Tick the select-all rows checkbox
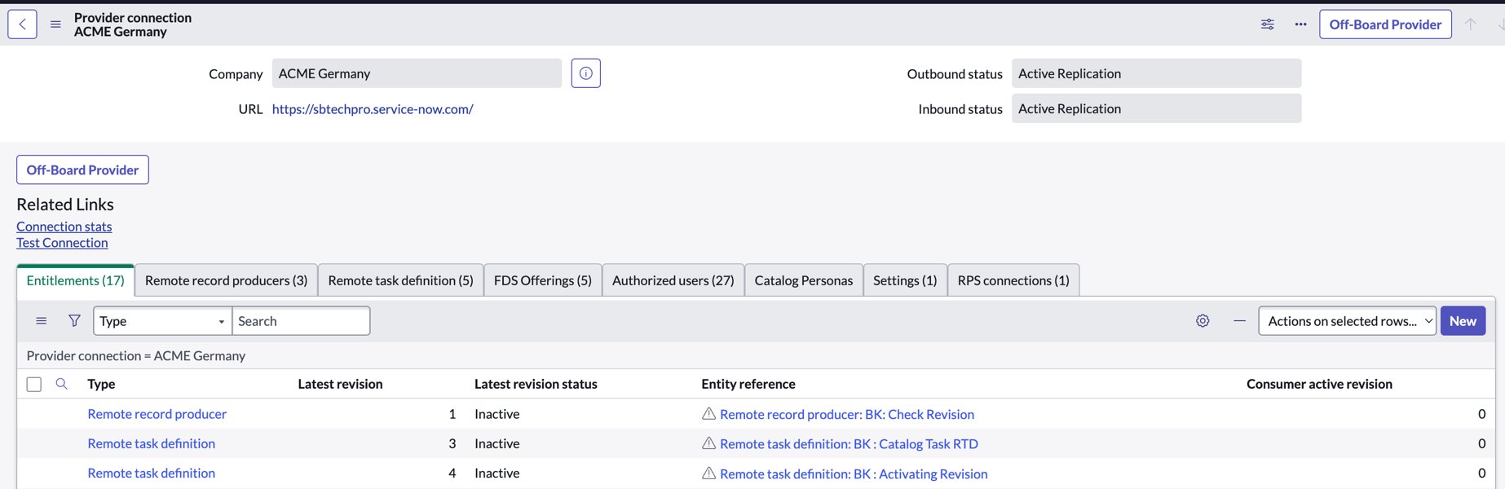Image resolution: width=1505 pixels, height=489 pixels. [x=34, y=384]
